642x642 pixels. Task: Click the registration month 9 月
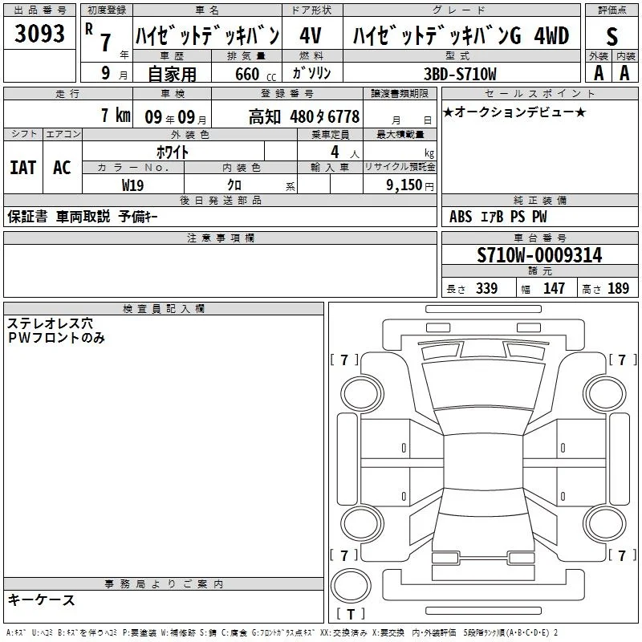pyautogui.click(x=114, y=73)
